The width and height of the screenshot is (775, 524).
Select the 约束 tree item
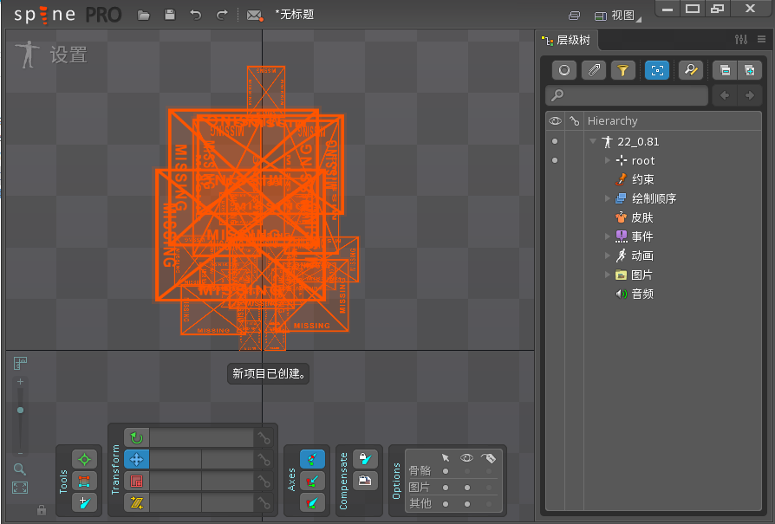point(635,179)
